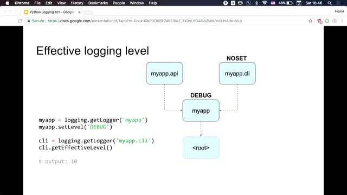Open the Apple menu
Screen dimensions: 347x195
(x=7, y=3)
